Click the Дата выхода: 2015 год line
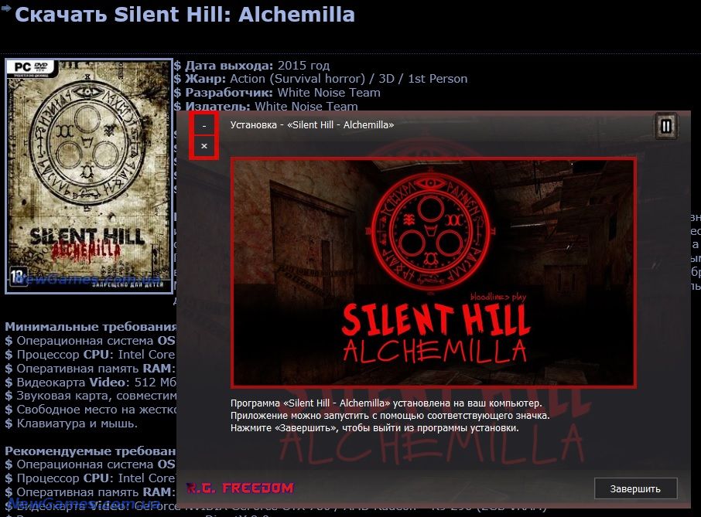 pos(251,65)
